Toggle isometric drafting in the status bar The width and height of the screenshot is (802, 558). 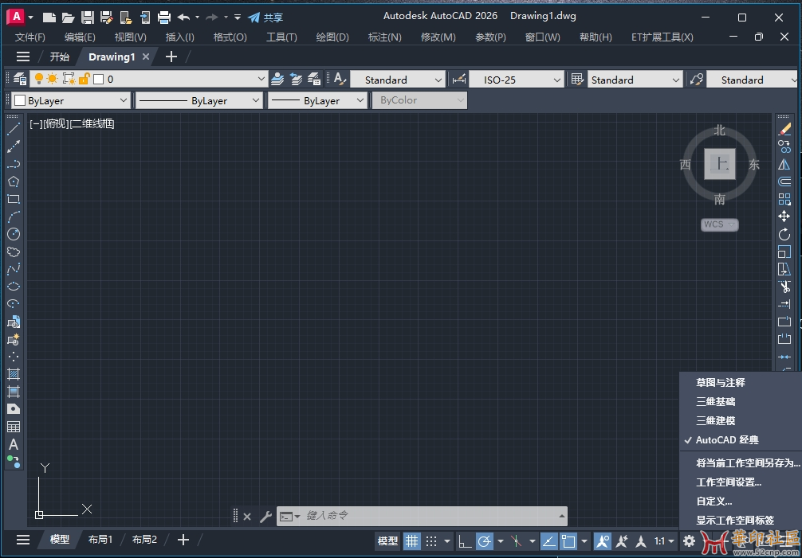click(x=516, y=541)
